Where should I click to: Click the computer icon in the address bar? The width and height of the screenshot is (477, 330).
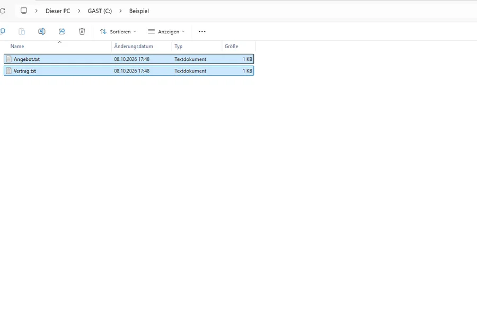click(x=24, y=11)
